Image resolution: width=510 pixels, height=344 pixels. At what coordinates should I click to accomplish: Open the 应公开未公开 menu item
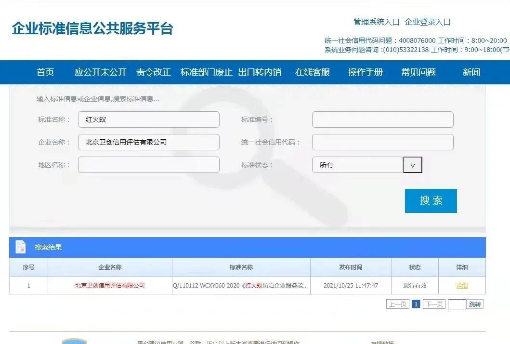101,72
